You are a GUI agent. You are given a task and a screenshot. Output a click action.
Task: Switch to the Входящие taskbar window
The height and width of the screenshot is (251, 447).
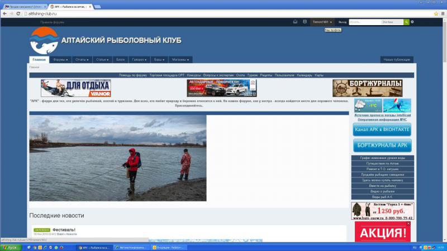click(x=168, y=248)
